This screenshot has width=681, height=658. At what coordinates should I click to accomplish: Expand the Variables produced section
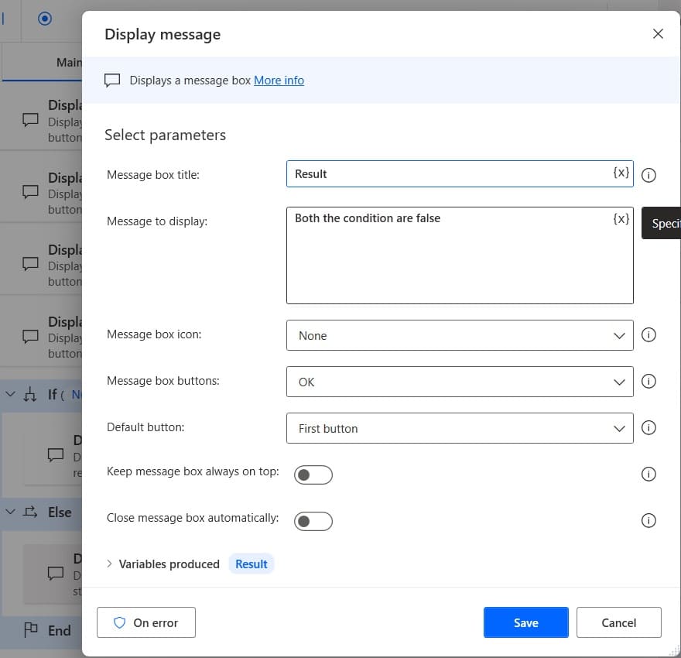pyautogui.click(x=109, y=564)
